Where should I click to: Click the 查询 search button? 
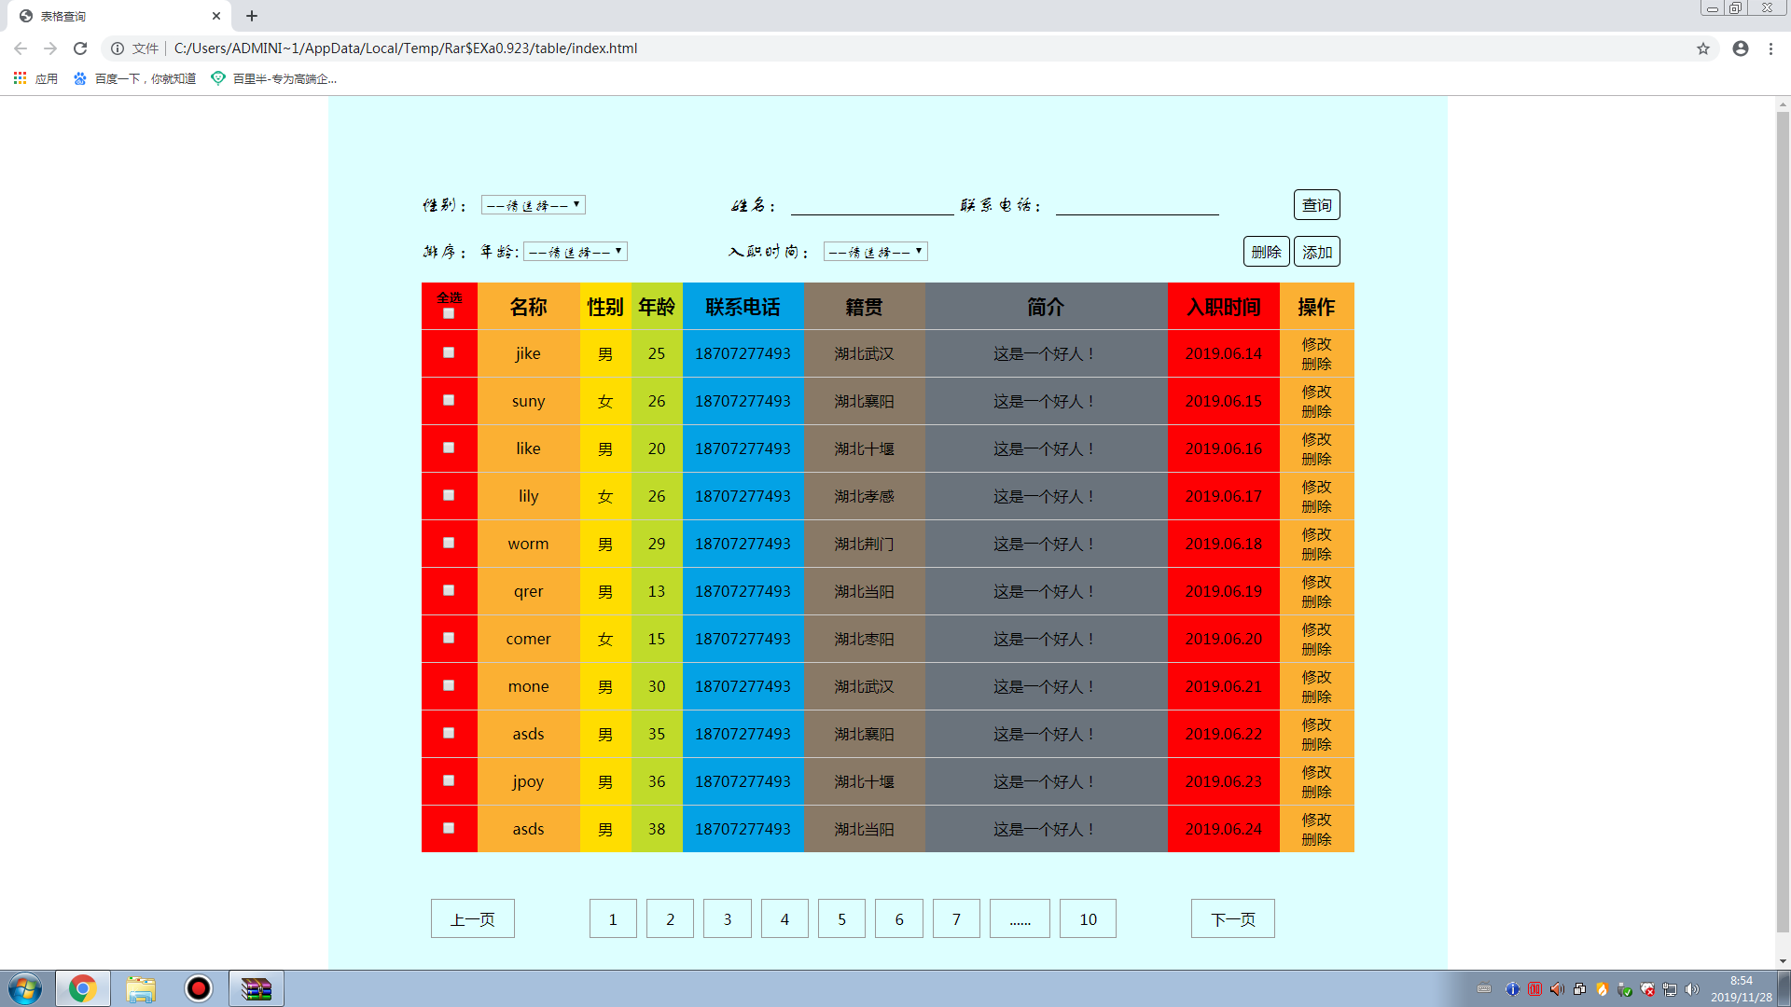pyautogui.click(x=1316, y=204)
